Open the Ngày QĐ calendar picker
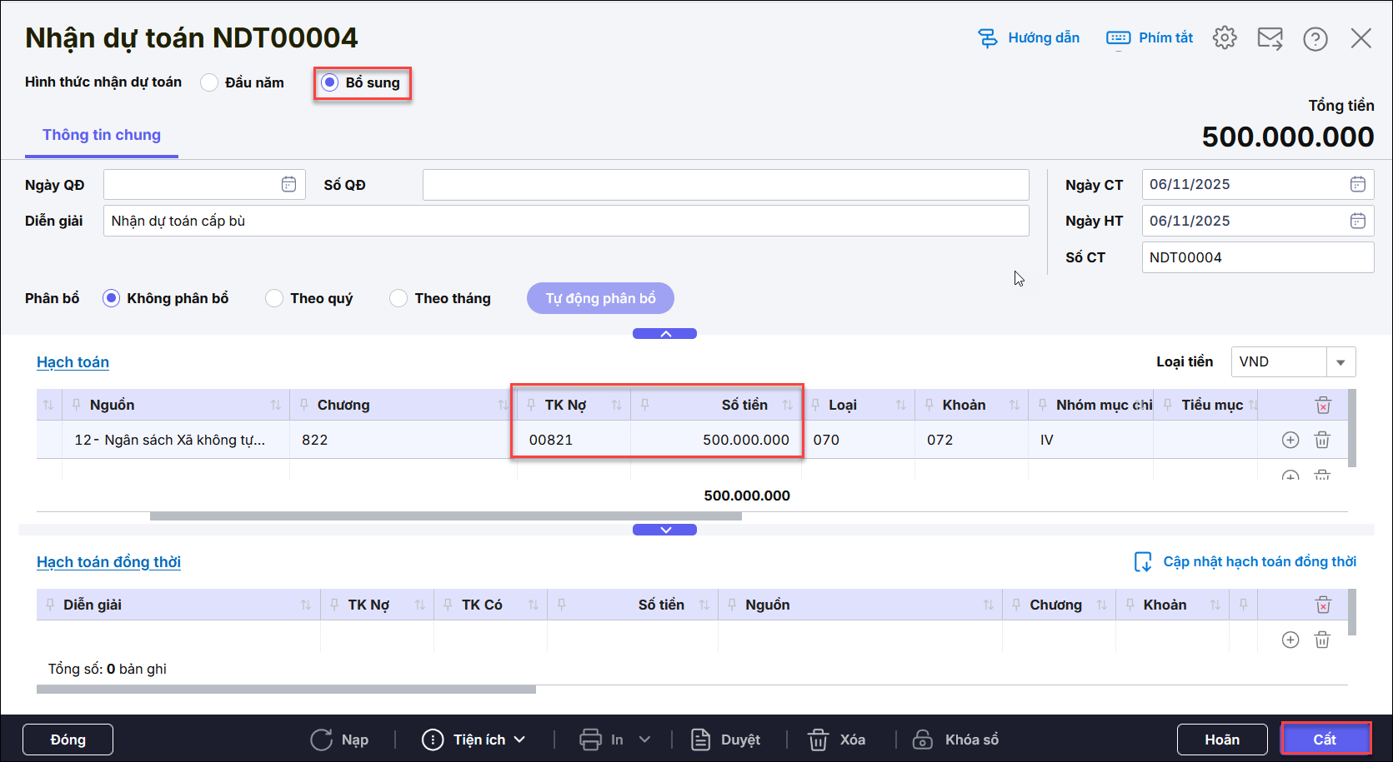Image resolution: width=1393 pixels, height=762 pixels. coord(288,185)
